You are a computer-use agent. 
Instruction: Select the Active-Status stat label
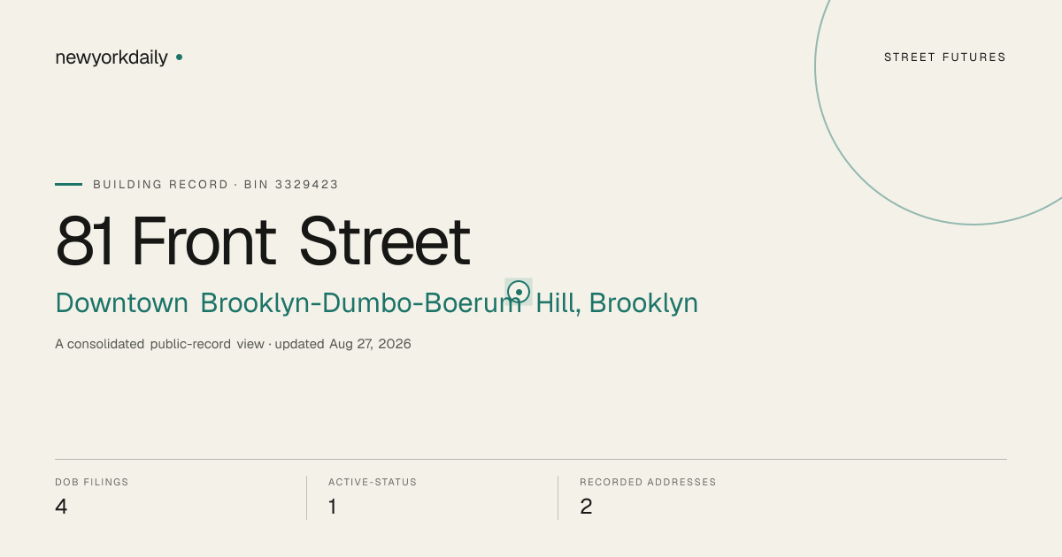373,483
